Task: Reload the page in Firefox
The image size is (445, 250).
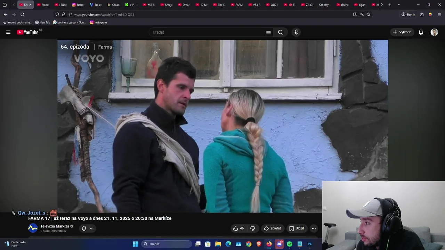Action: click(x=22, y=14)
